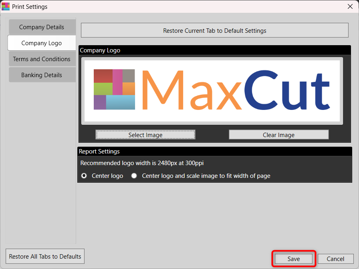Open the Banking Details tab
Image resolution: width=359 pixels, height=269 pixels.
click(42, 75)
